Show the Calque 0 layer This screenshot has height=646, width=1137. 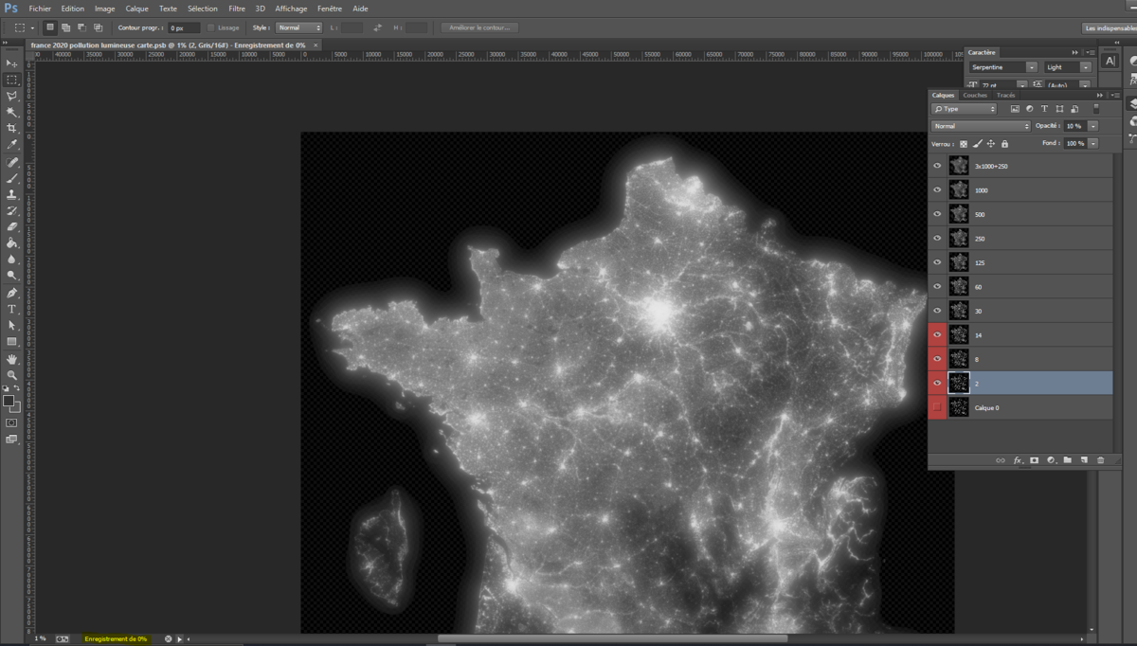click(937, 407)
